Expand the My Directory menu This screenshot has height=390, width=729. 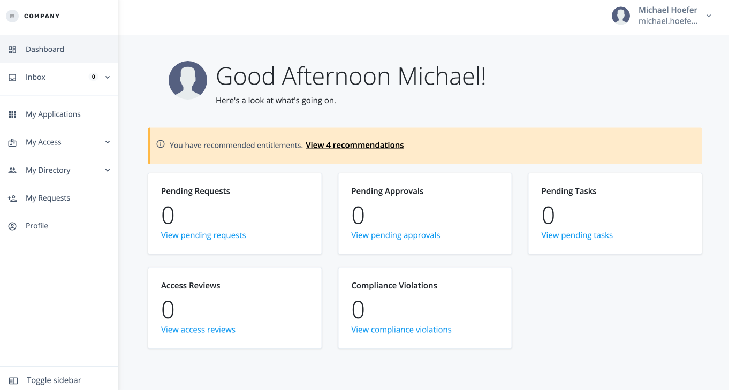click(x=108, y=170)
